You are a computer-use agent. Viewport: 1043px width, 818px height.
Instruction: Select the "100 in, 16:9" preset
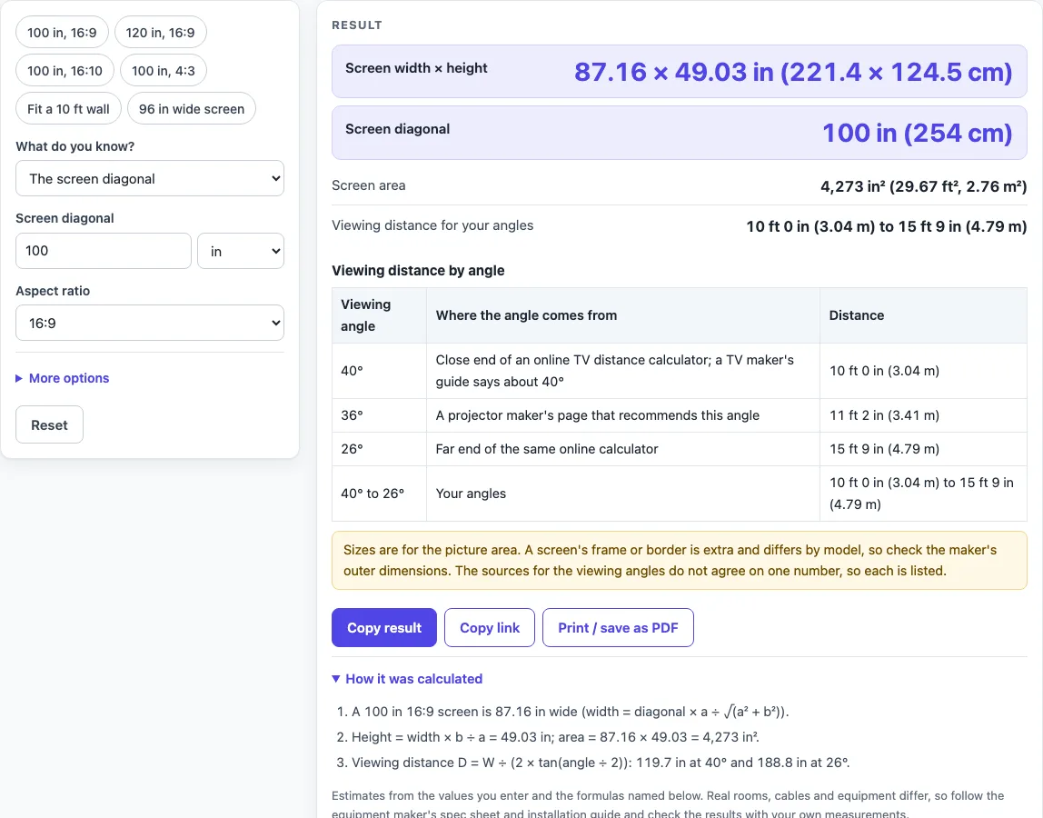coord(62,33)
